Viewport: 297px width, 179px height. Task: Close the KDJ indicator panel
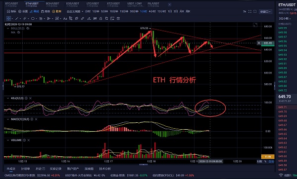[30, 98]
